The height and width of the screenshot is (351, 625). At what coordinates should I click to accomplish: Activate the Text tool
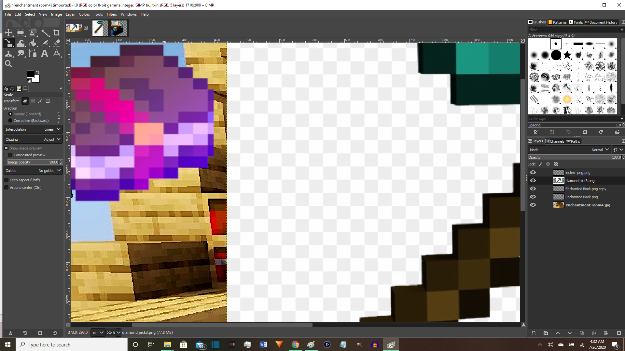click(45, 54)
